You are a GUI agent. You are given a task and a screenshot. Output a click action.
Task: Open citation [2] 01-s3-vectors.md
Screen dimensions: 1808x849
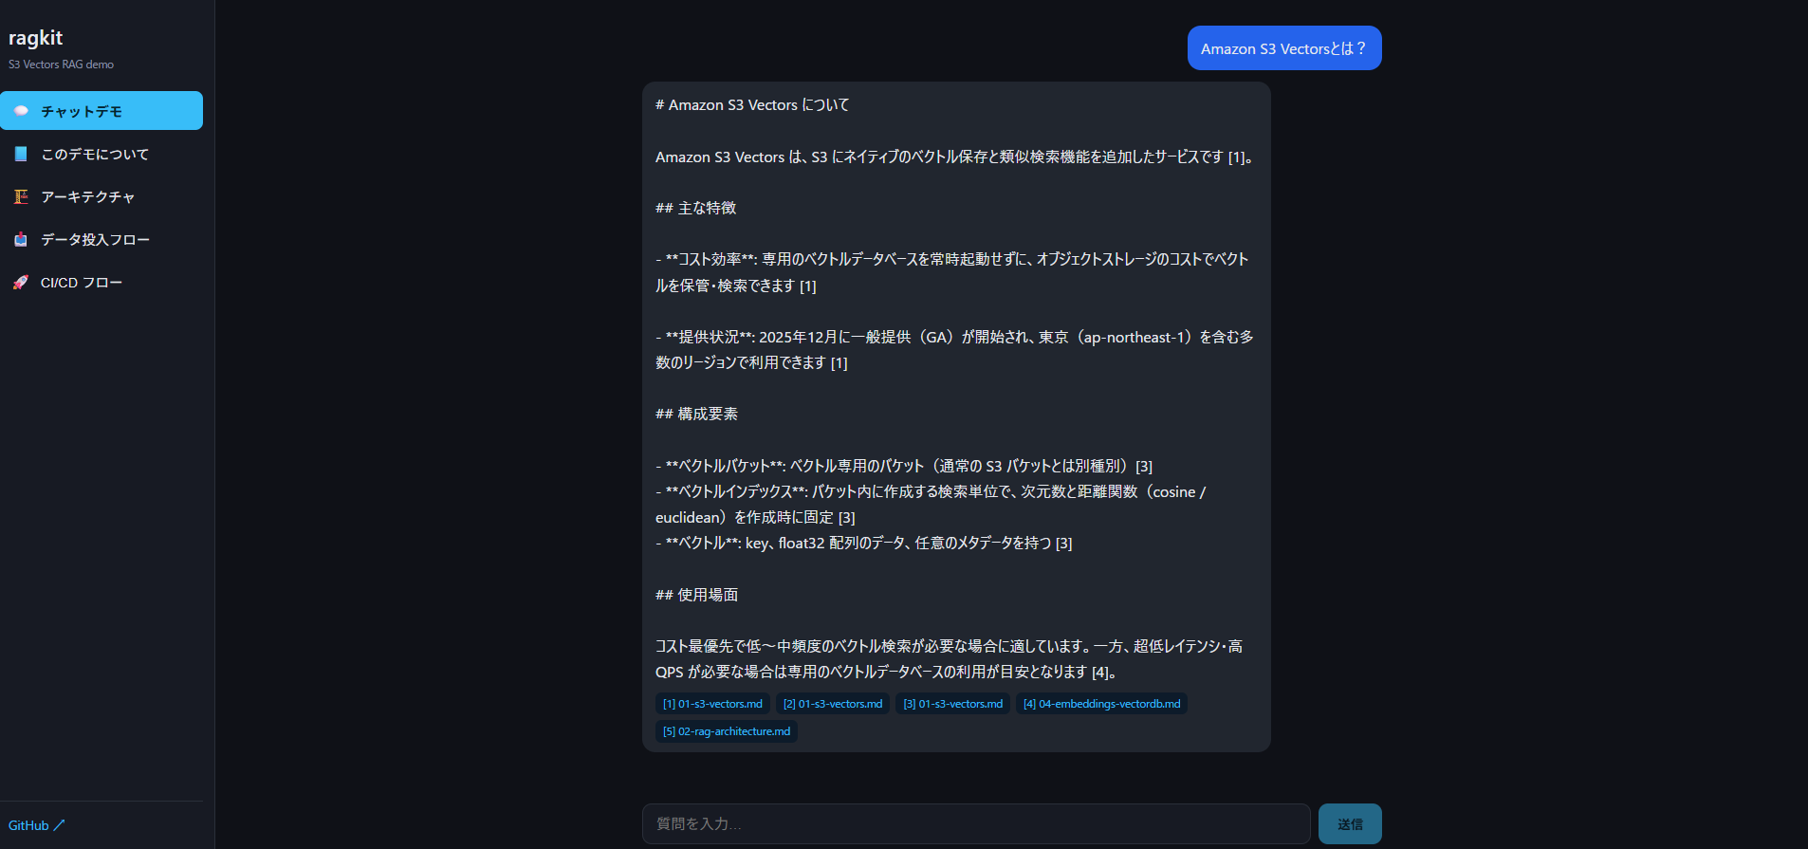[x=833, y=704]
